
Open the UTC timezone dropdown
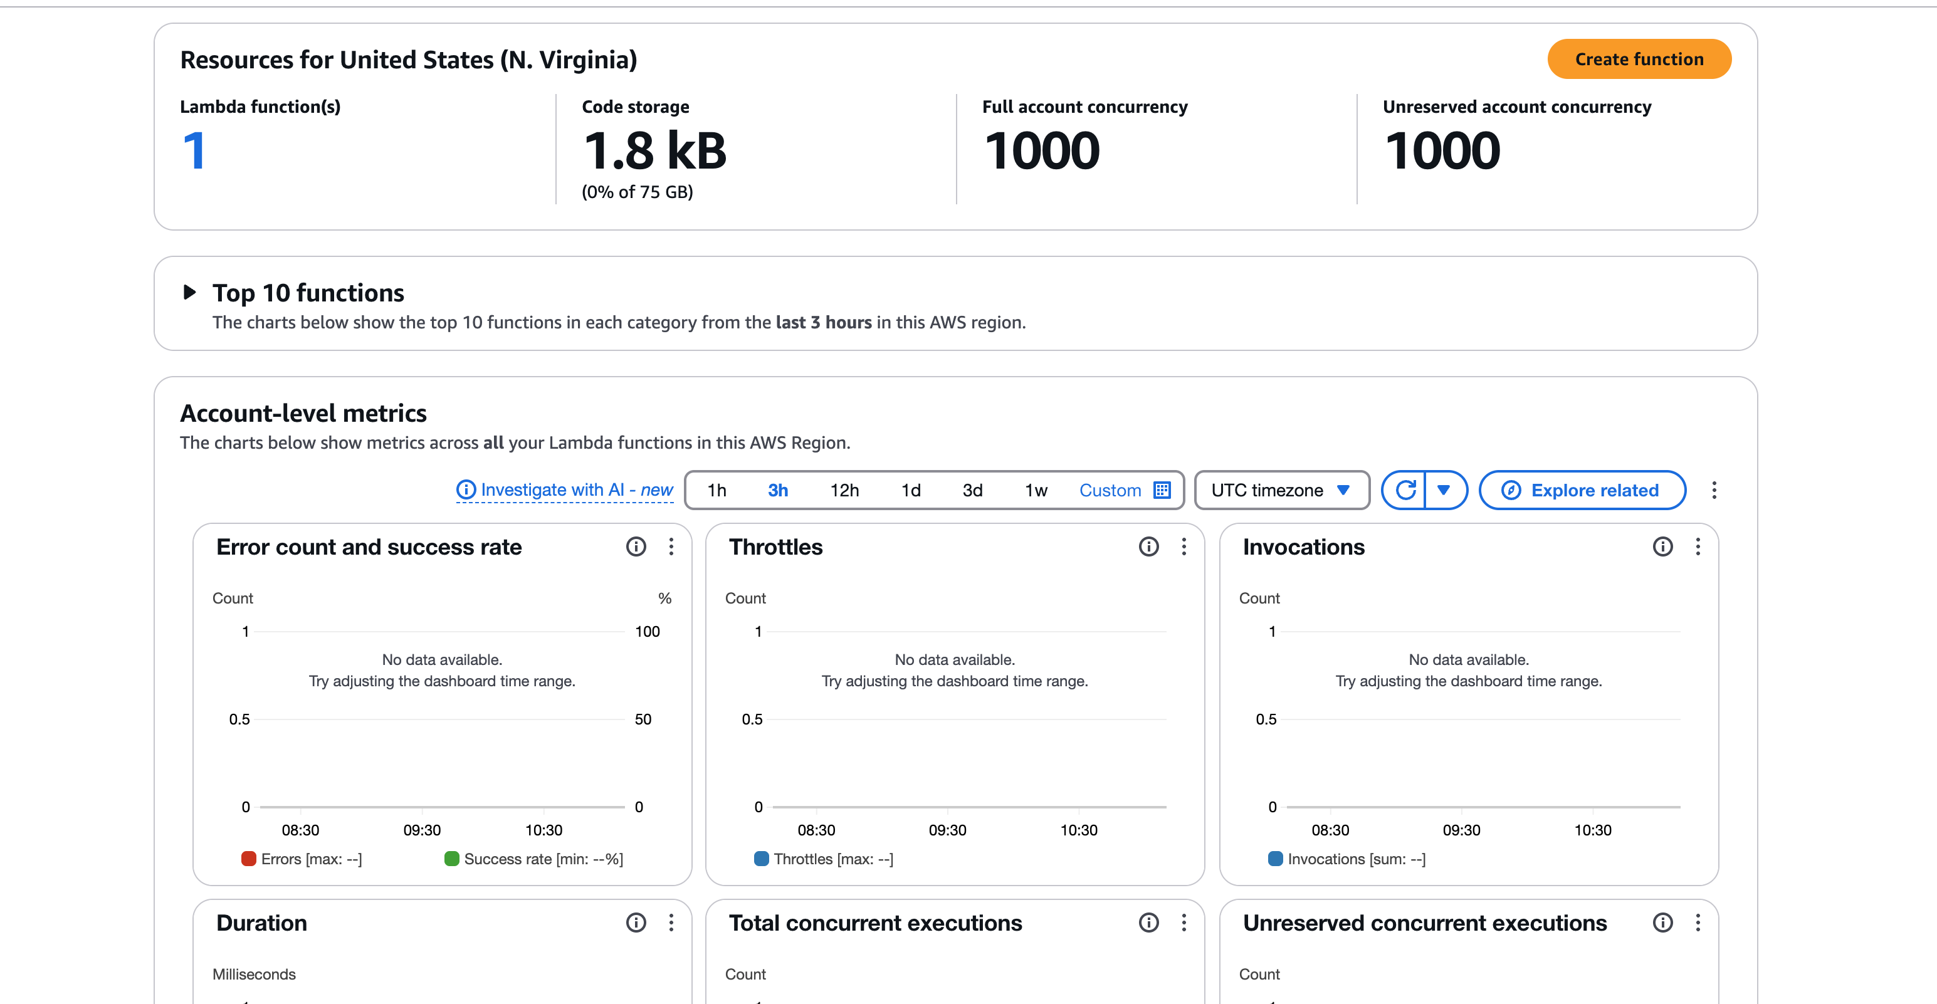1281,490
